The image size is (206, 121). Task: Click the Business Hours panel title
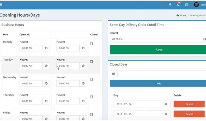click(13, 25)
